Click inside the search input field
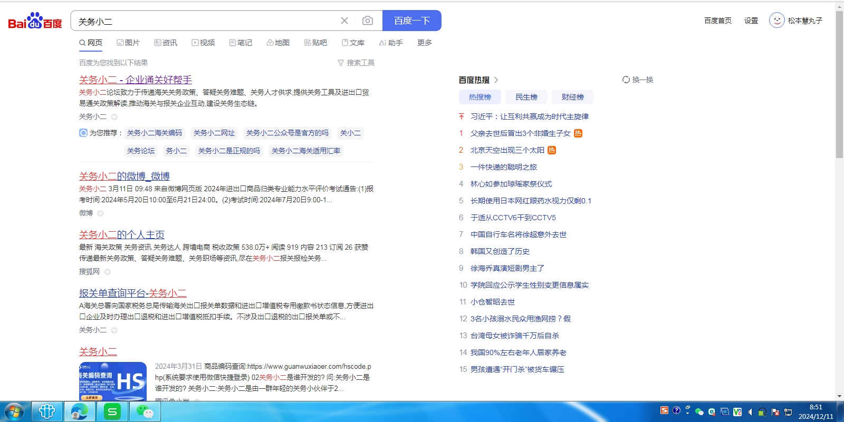 (x=206, y=21)
